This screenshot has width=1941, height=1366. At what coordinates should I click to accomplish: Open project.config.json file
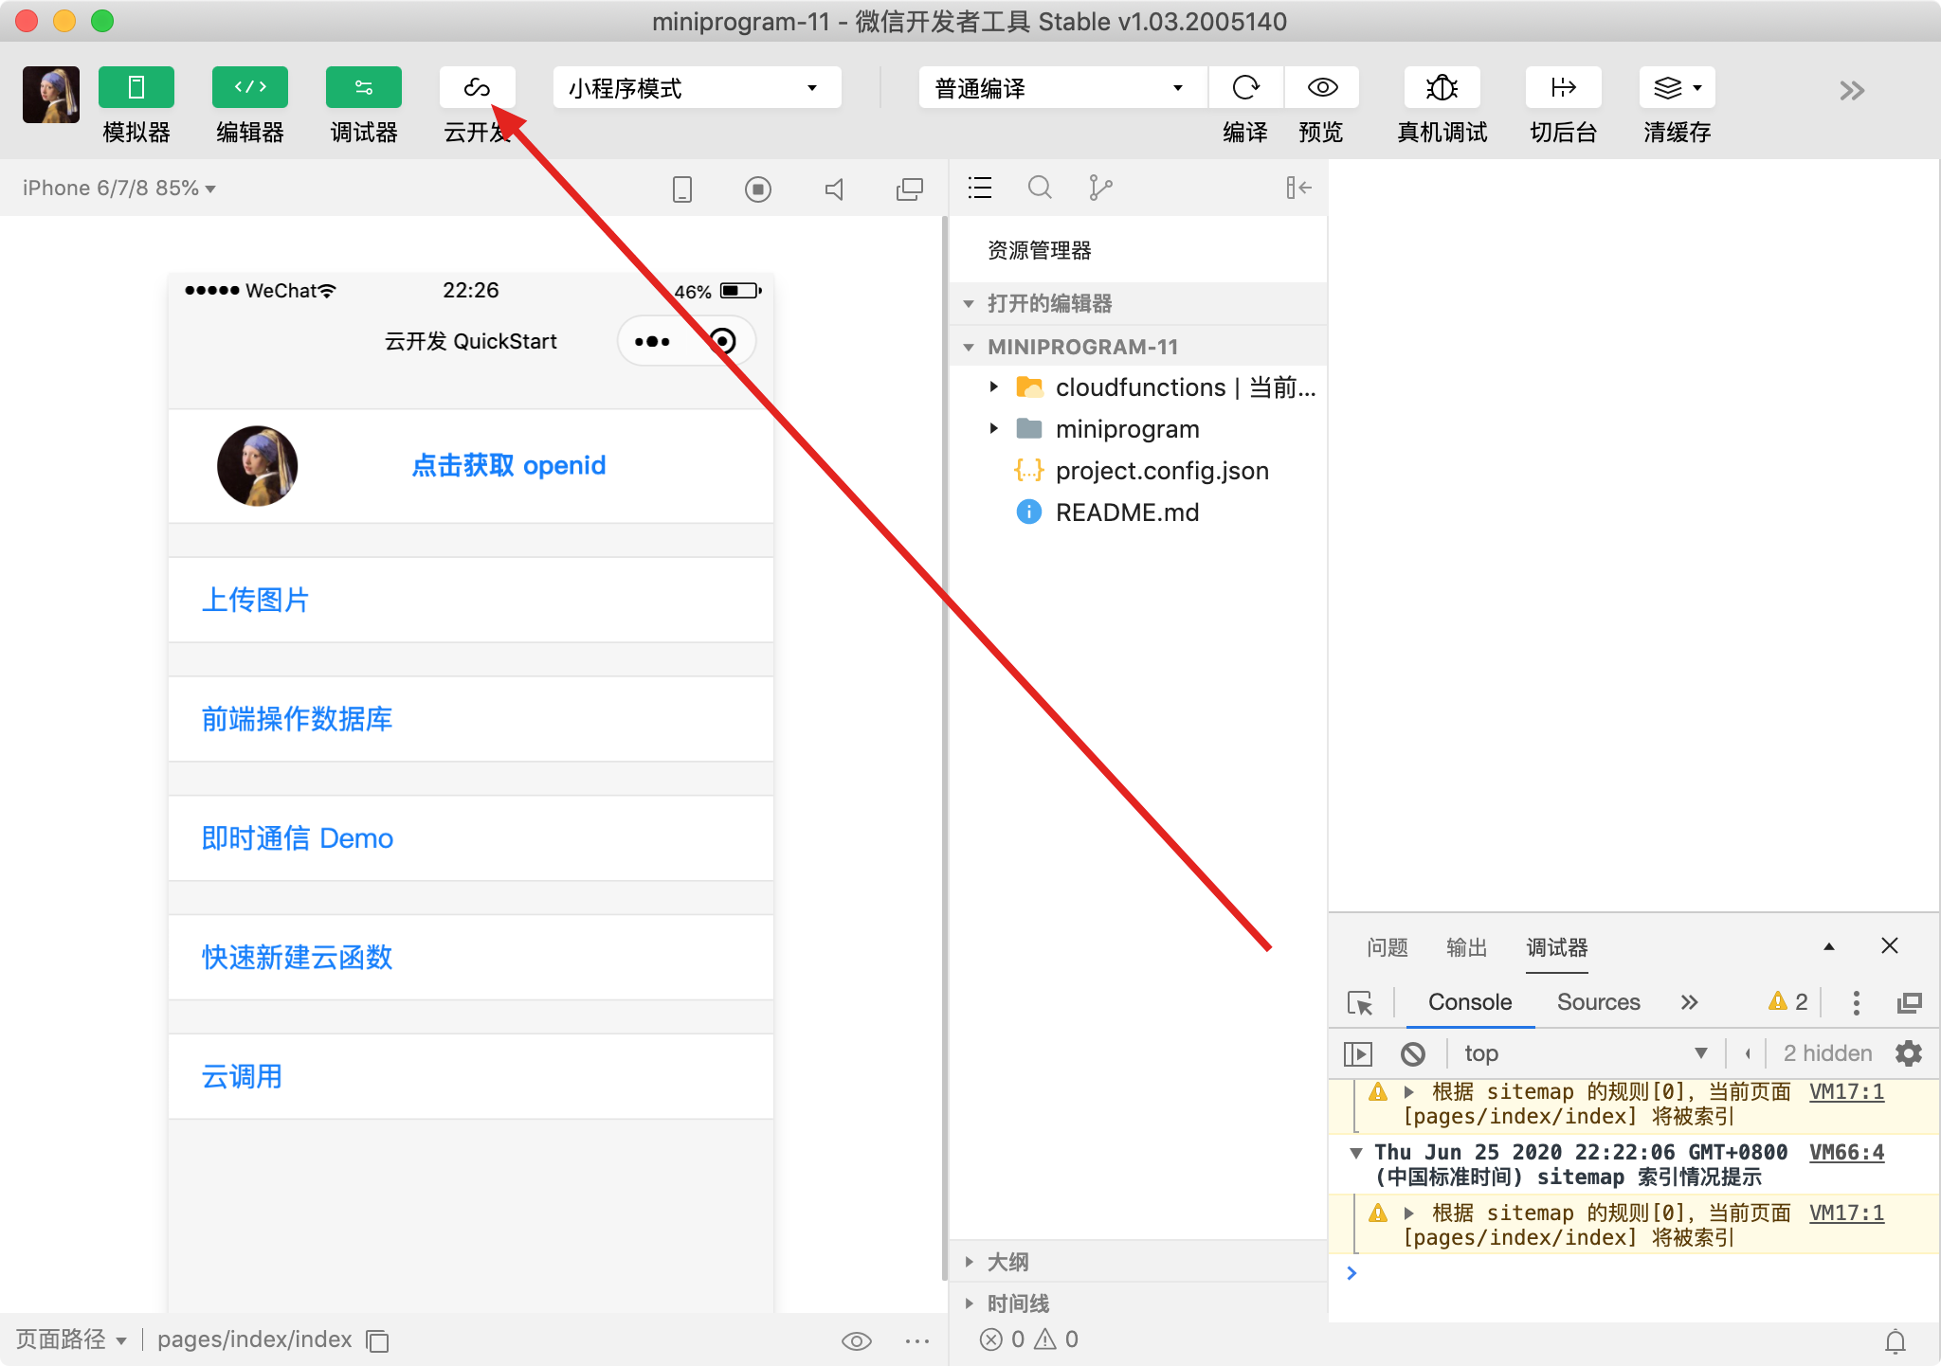click(1161, 471)
